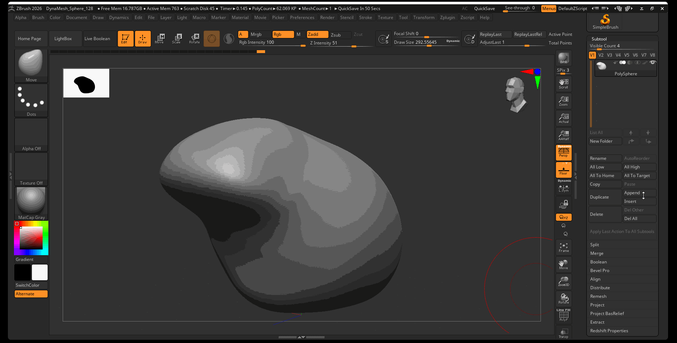Expand the Extract section
The height and width of the screenshot is (343, 677).
tap(597, 322)
